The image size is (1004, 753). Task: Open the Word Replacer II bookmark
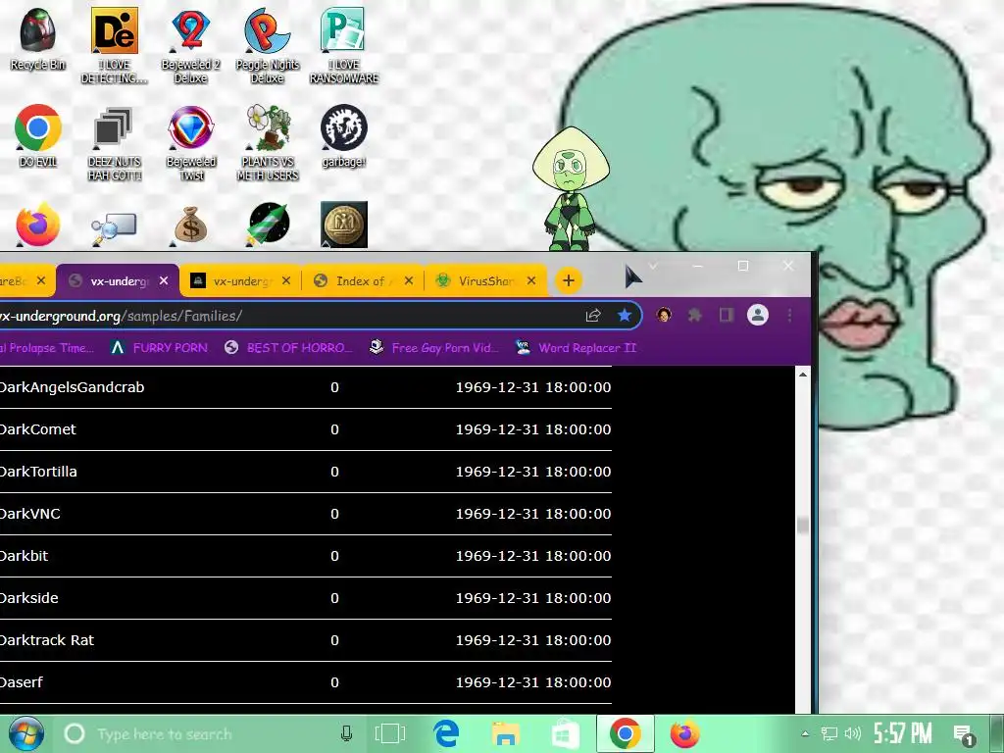(577, 348)
